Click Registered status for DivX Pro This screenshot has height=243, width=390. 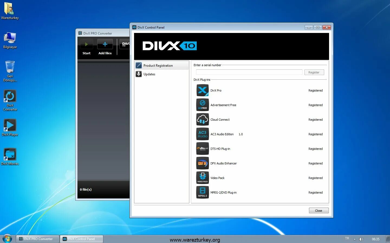coord(316,90)
